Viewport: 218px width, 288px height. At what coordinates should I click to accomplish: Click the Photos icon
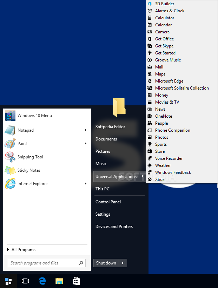[150, 137]
